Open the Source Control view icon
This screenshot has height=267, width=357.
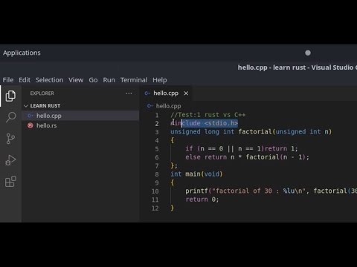(10, 139)
